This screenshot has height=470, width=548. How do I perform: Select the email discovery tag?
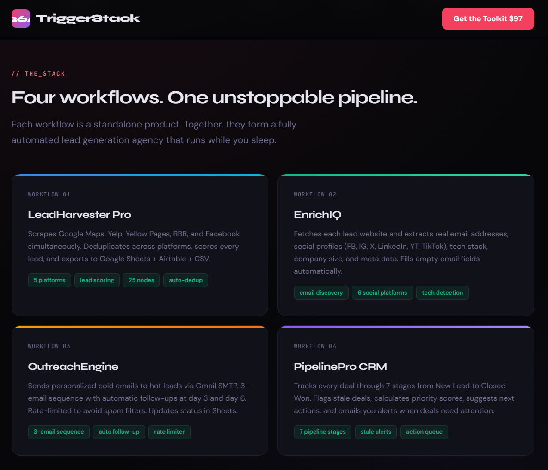tap(321, 293)
